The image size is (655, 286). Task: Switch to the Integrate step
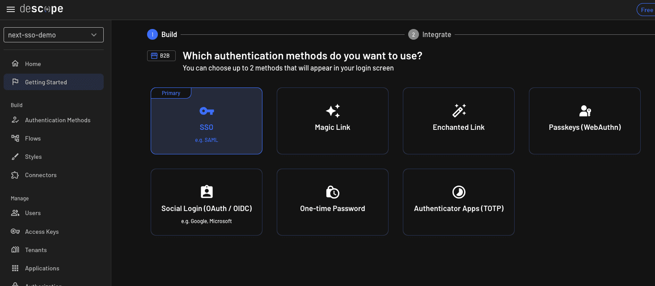[x=429, y=34]
